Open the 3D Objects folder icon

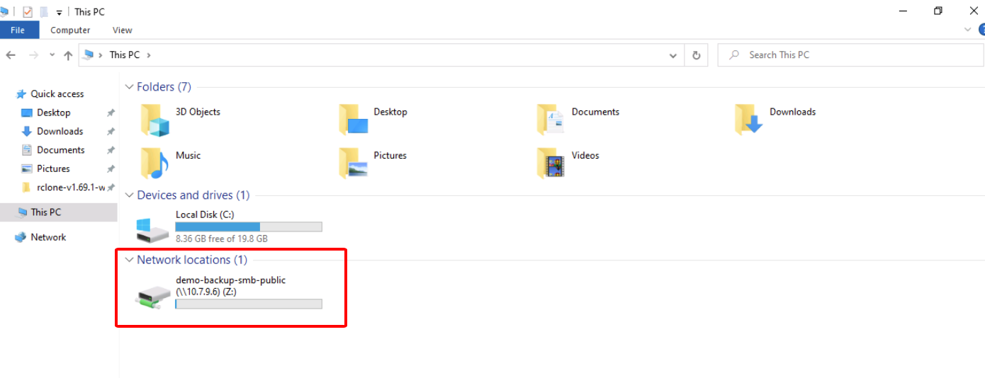(155, 119)
